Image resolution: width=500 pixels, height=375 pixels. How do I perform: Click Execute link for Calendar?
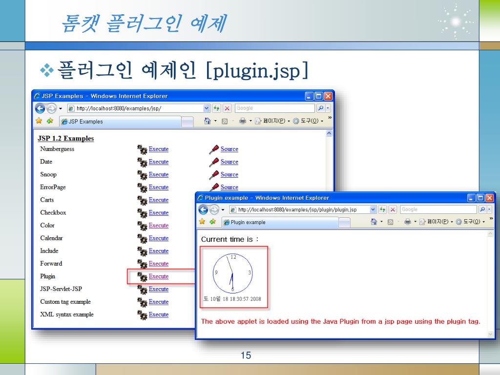coord(159,238)
